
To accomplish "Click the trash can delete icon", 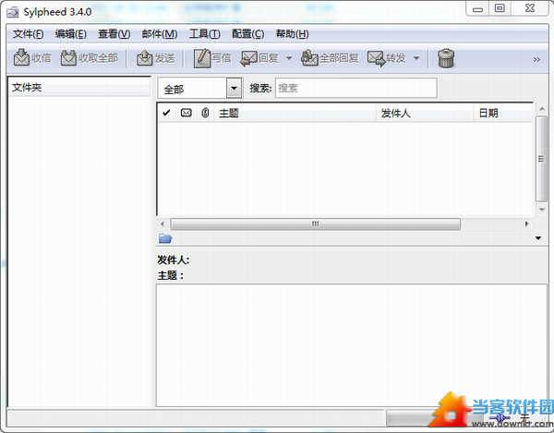I will coord(446,58).
